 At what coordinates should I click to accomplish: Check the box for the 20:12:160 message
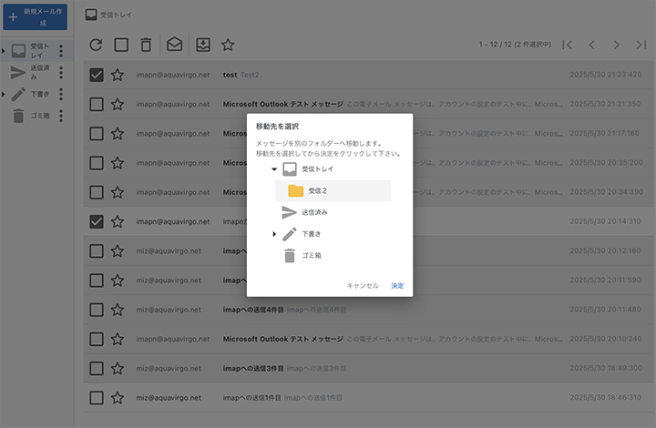tap(97, 251)
